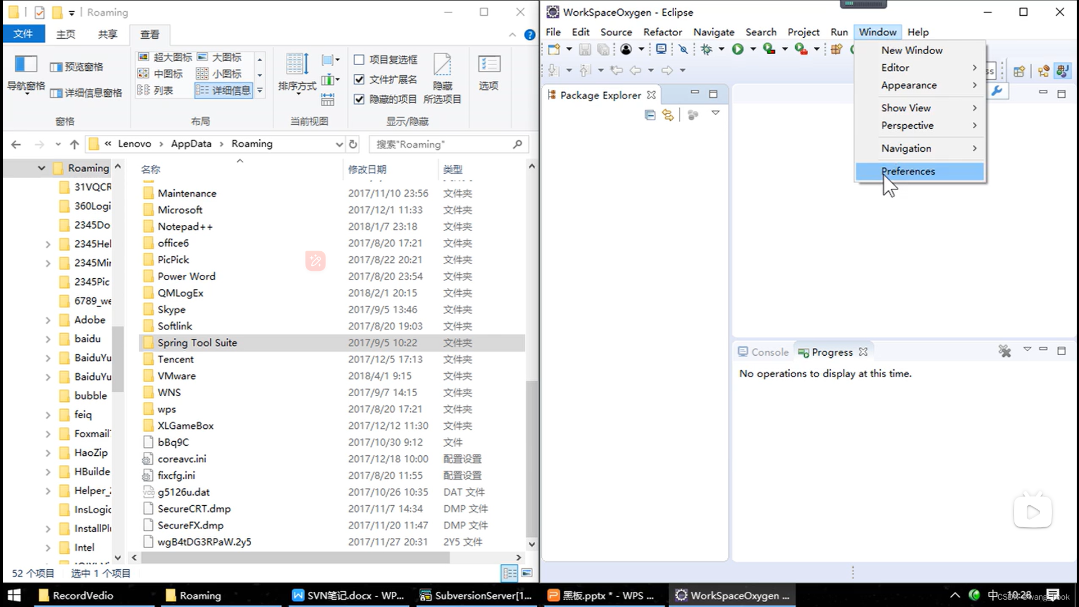Open the Run button dropdown arrow

point(752,49)
